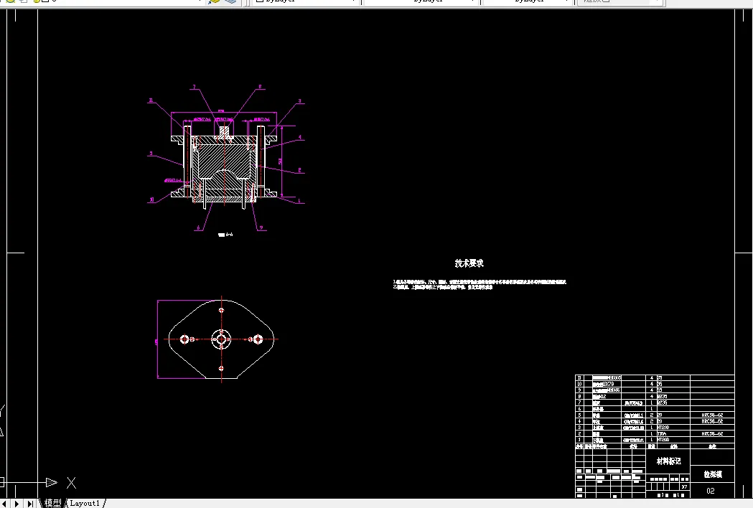Select the 技术要求 heading text
This screenshot has height=508, width=753.
pos(469,263)
